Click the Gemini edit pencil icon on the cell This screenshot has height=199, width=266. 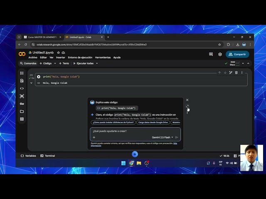pyautogui.click(x=231, y=73)
